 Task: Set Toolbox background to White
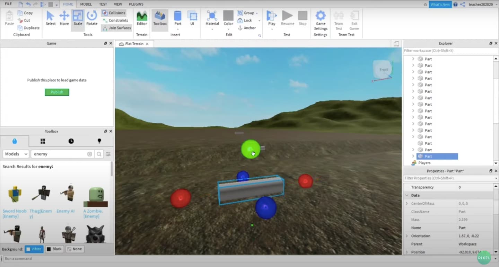pos(34,249)
